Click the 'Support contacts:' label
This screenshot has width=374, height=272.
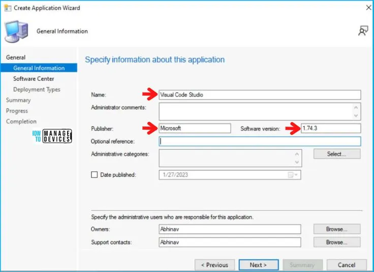(x=111, y=243)
